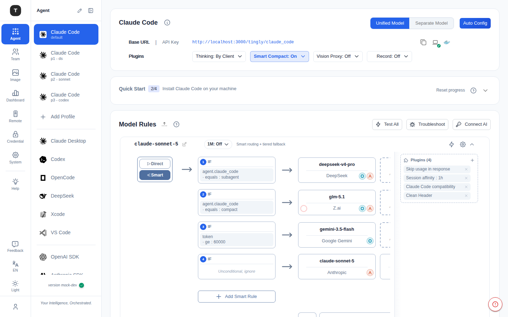The width and height of the screenshot is (508, 317).
Task: Switch to the Base URL tab
Action: [x=139, y=42]
